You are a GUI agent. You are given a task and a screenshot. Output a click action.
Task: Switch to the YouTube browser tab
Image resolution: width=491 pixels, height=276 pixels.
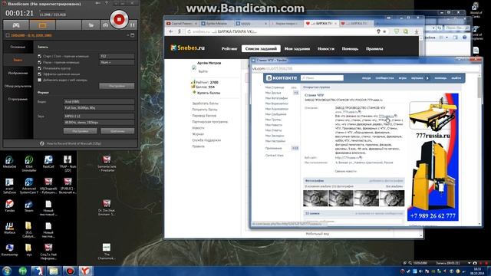182,24
